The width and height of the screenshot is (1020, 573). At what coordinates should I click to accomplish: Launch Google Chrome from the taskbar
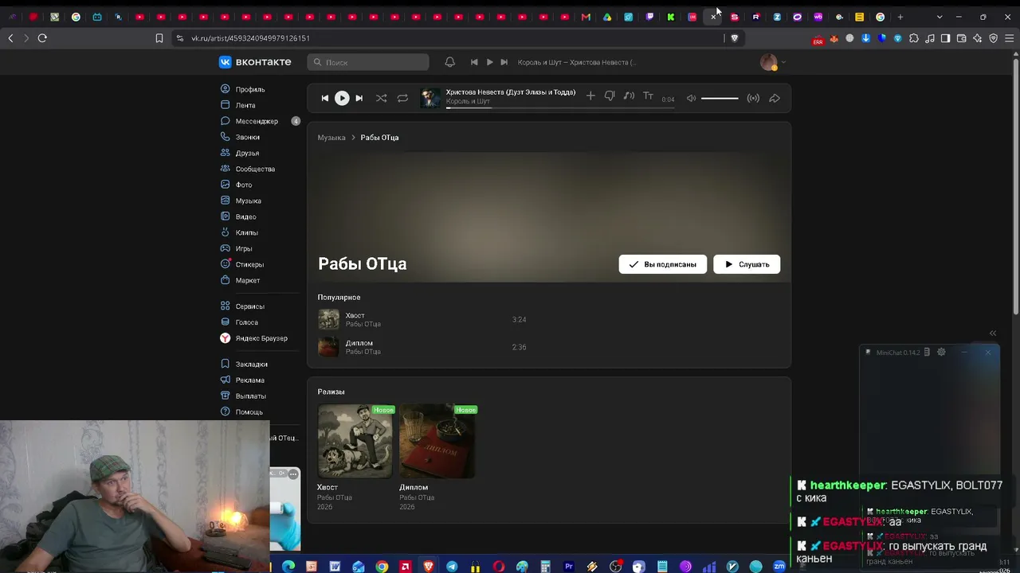382,567
